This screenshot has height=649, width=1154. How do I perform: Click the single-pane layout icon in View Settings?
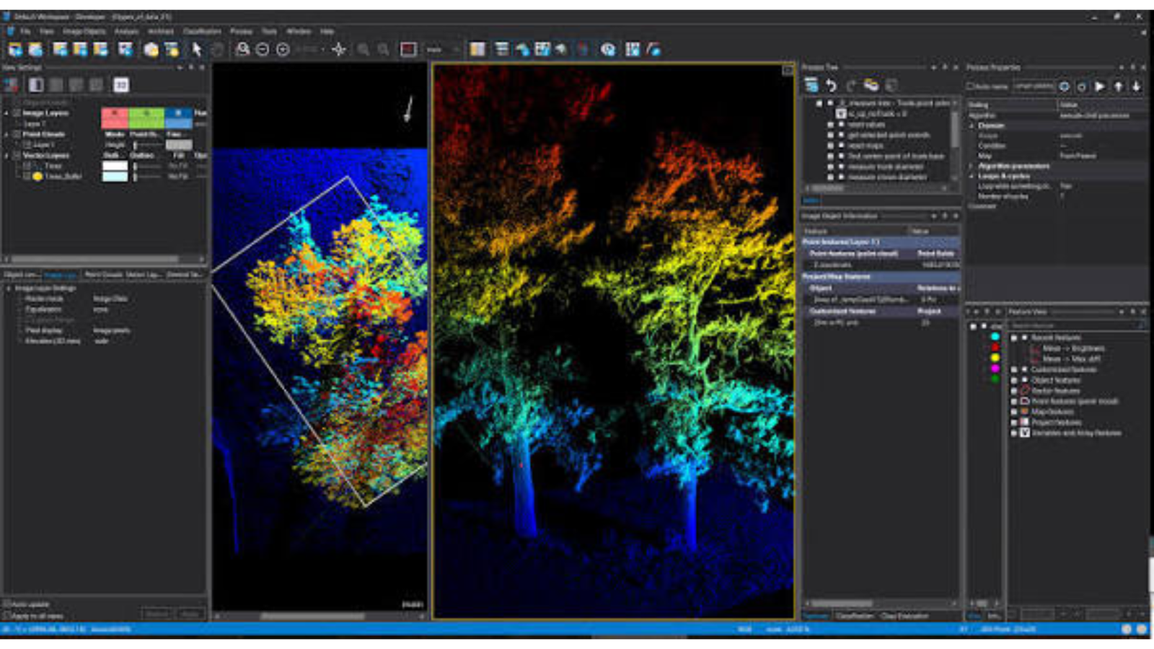(35, 85)
